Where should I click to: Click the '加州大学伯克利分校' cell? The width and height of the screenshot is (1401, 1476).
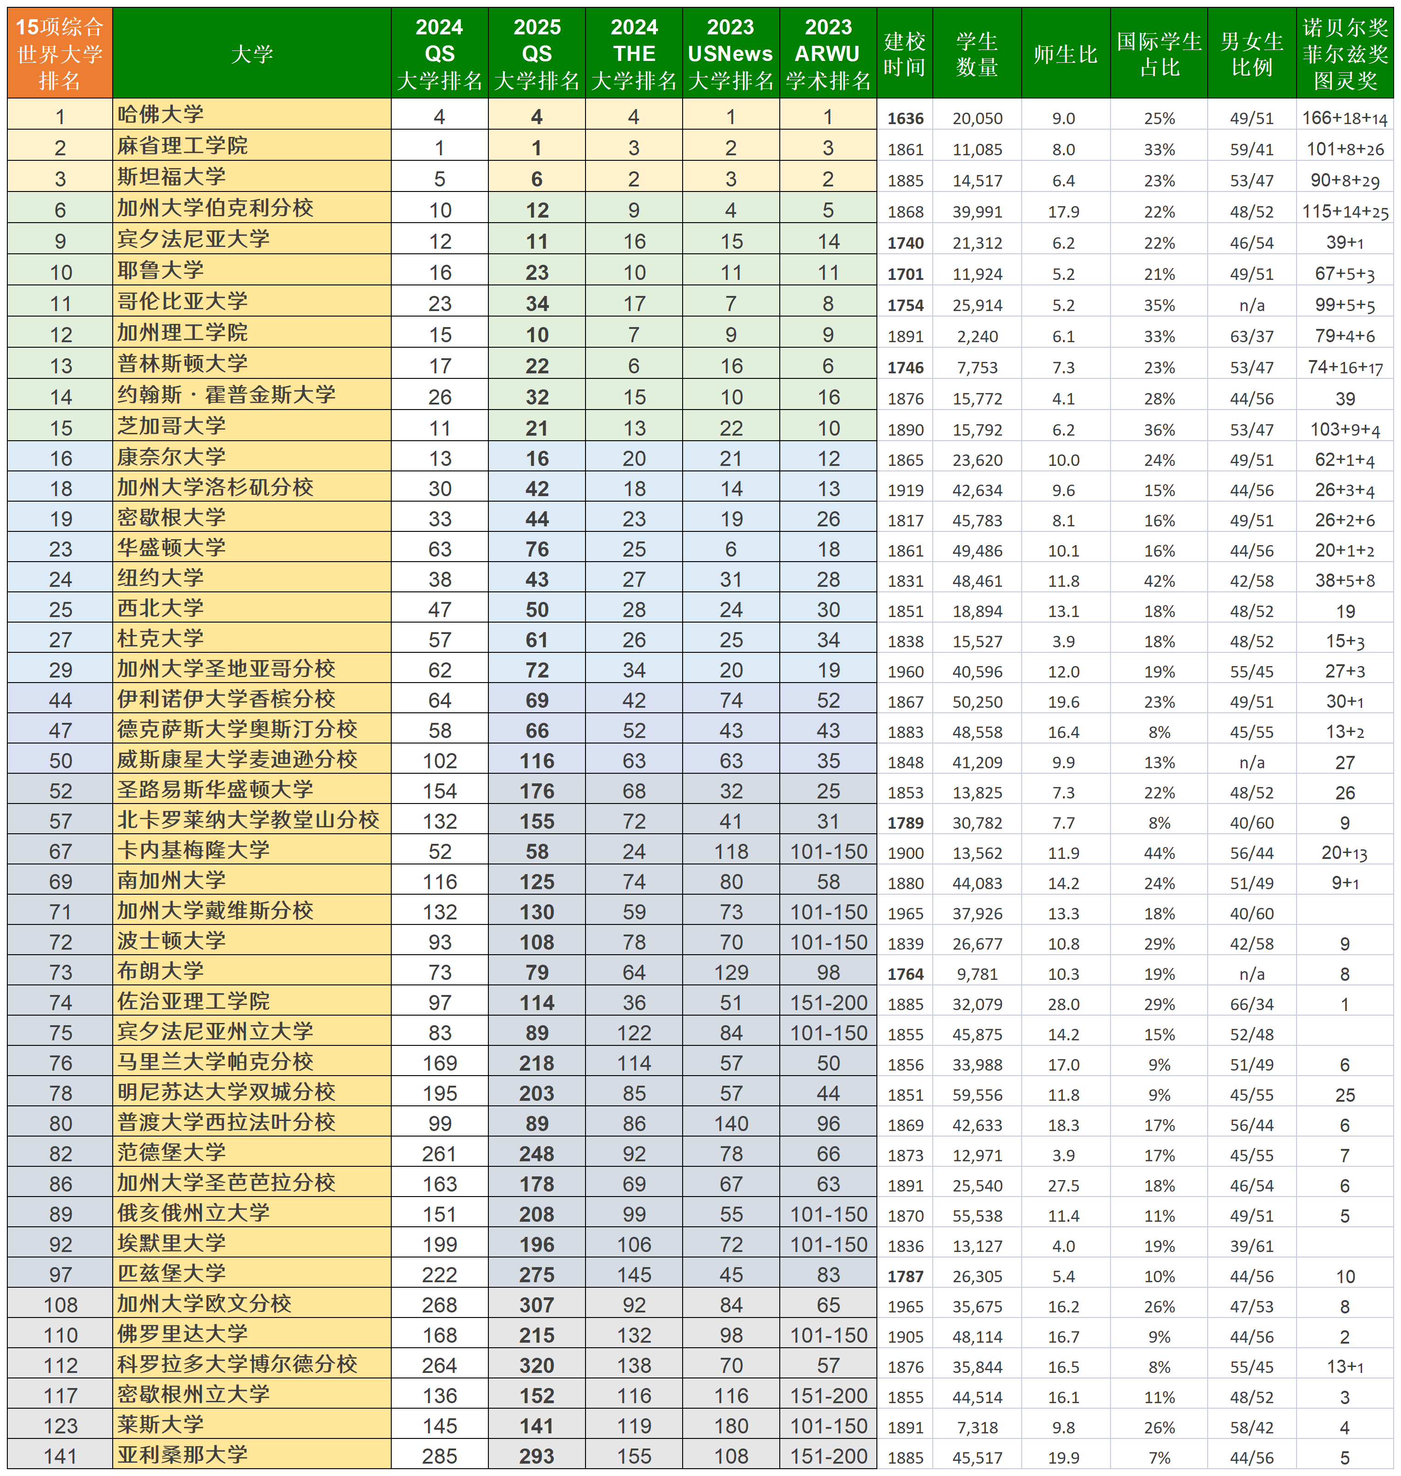click(252, 208)
